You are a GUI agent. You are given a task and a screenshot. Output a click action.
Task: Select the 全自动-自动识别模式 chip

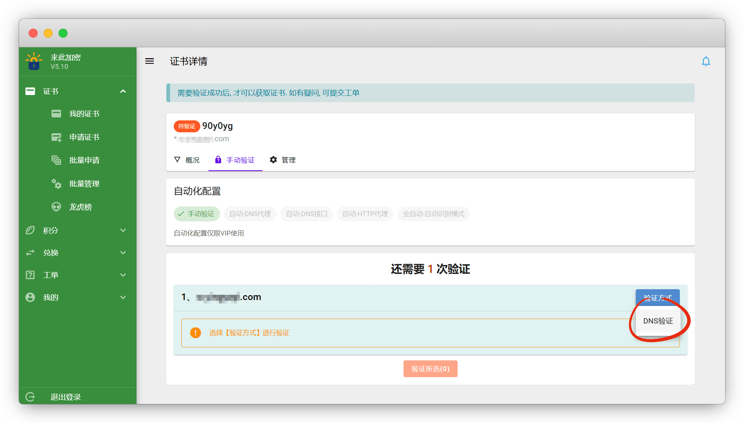[433, 214]
